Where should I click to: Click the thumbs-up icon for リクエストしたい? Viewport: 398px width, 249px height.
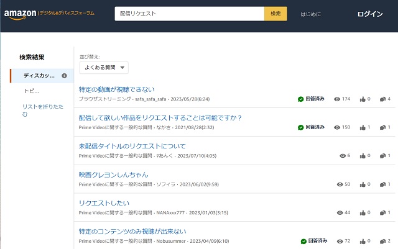pos(363,213)
